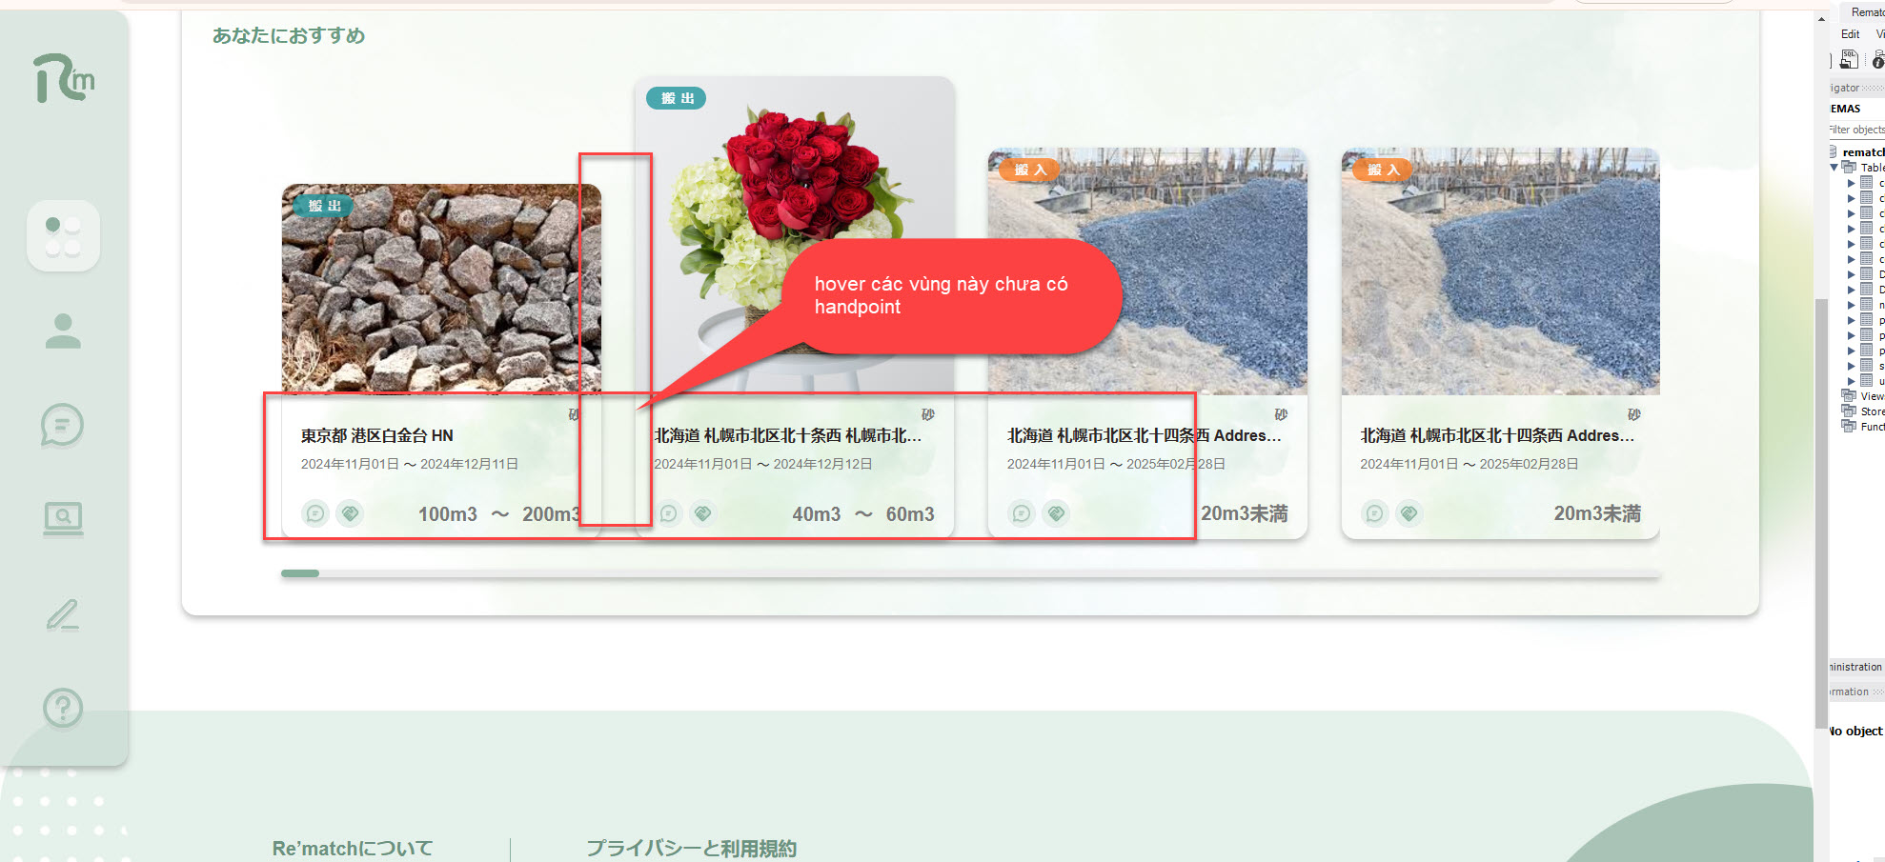This screenshot has height=862, width=1885.
Task: Click the Filter objects field in navigator
Action: coord(1858,130)
